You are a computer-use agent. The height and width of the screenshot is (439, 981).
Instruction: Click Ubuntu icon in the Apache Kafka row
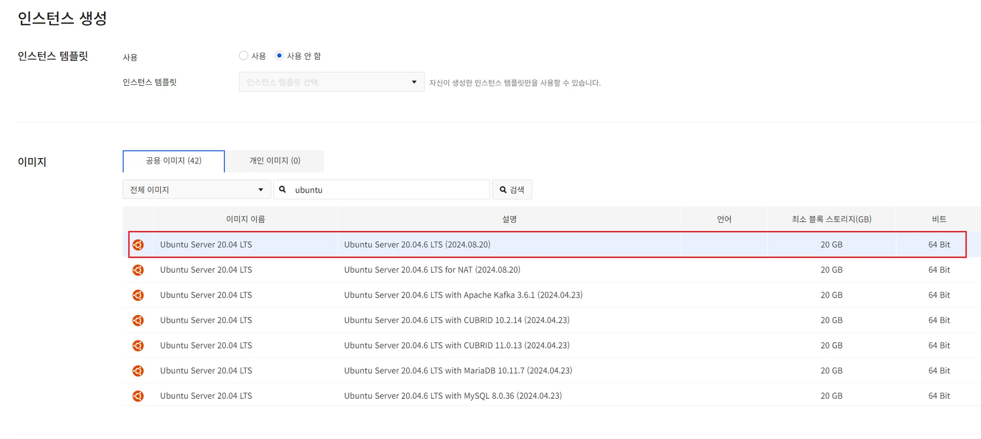pos(138,295)
